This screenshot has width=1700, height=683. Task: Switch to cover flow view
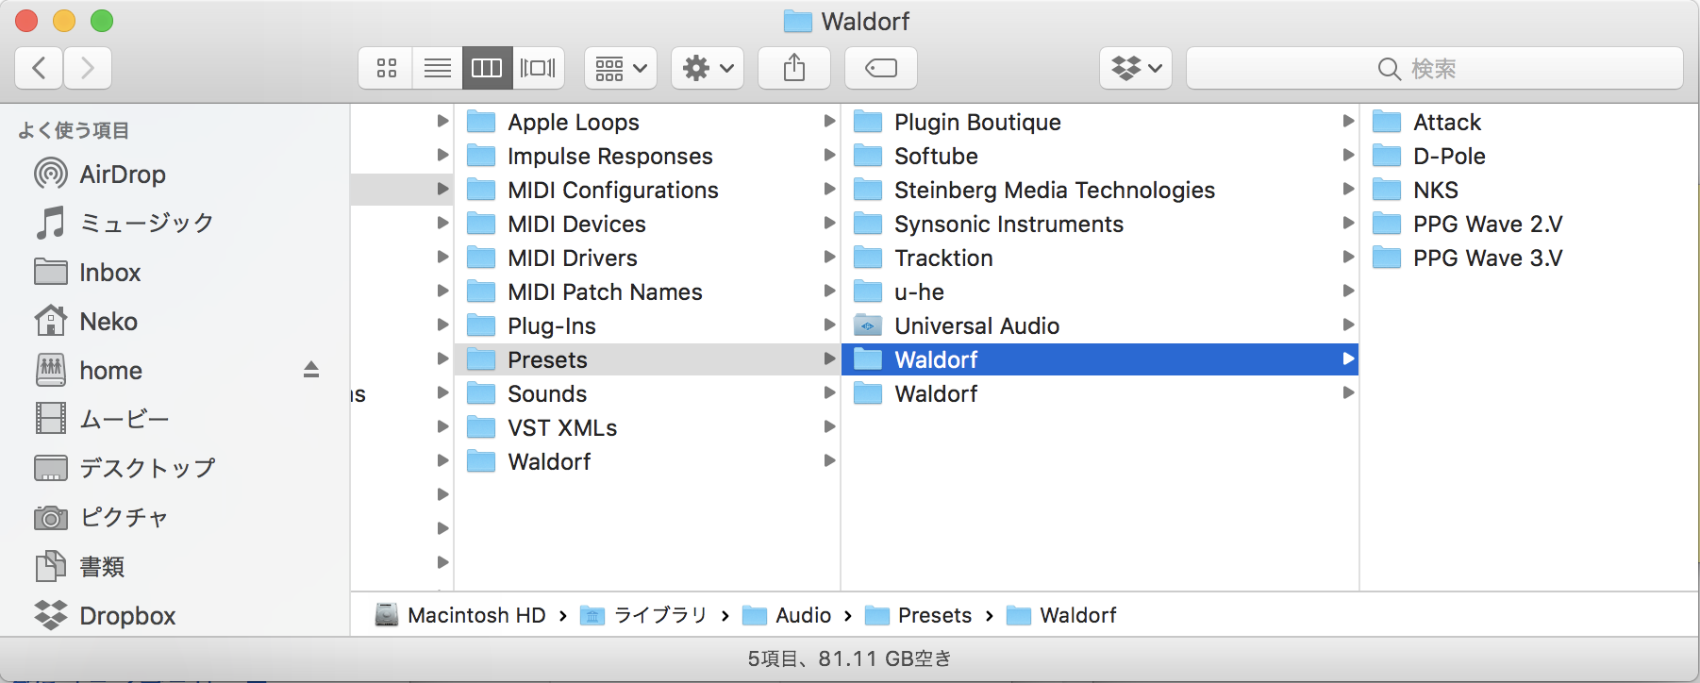[x=538, y=68]
